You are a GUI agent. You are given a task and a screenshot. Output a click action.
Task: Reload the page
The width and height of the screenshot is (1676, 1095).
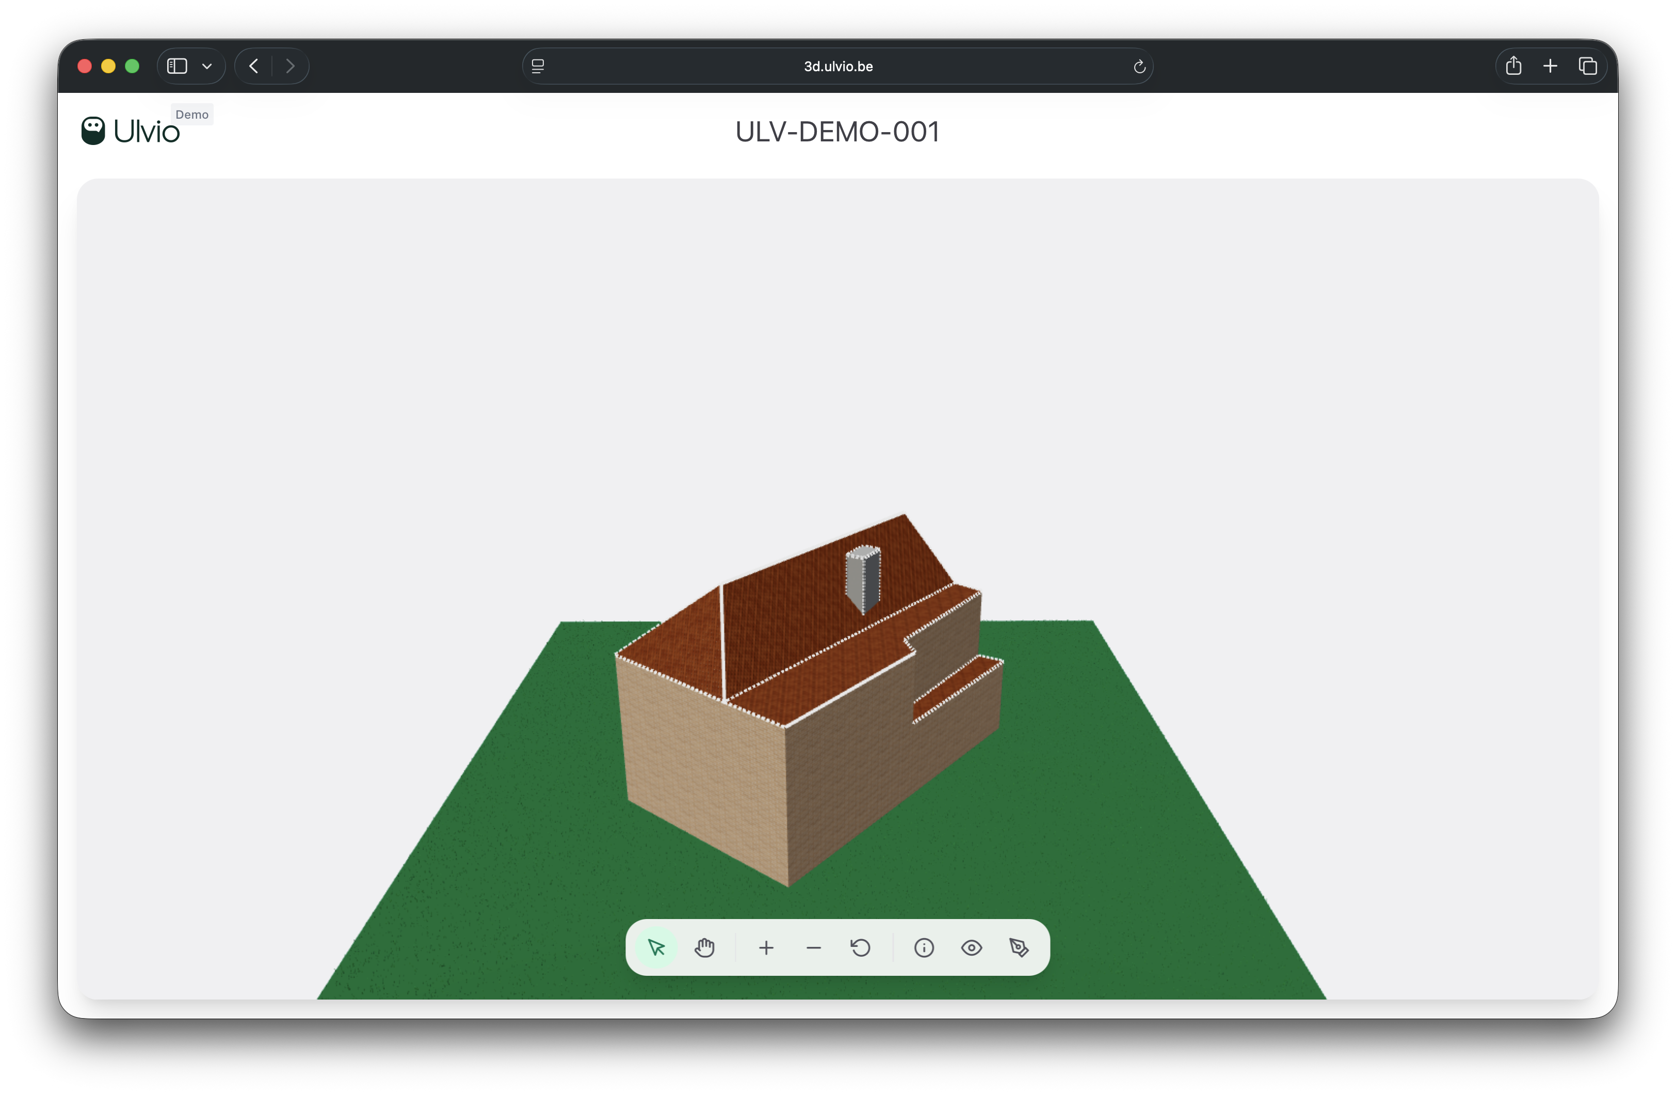[x=1139, y=67]
